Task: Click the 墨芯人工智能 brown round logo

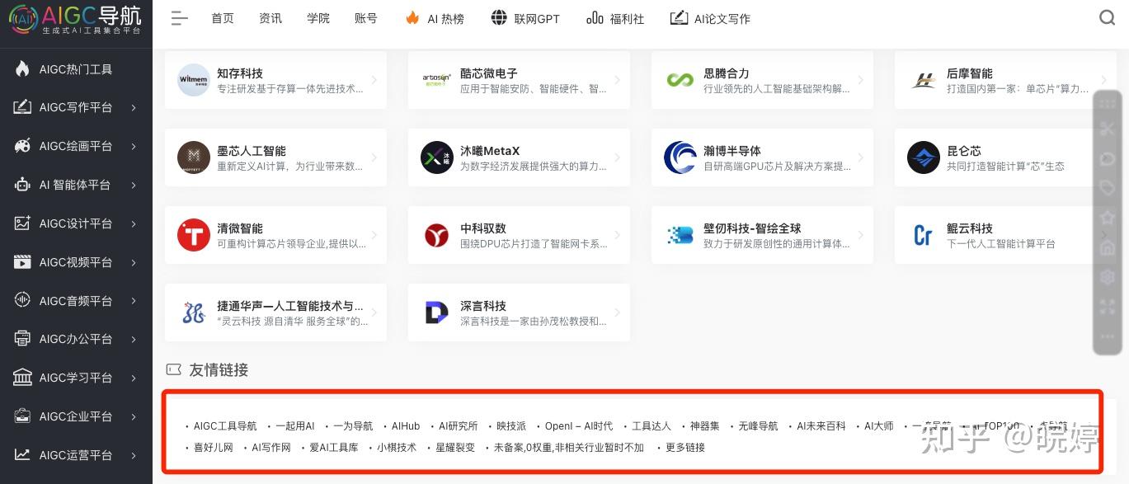Action: coord(194,157)
